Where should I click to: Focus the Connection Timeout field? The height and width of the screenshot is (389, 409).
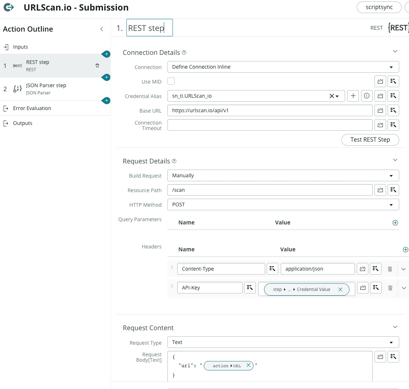[270, 125]
